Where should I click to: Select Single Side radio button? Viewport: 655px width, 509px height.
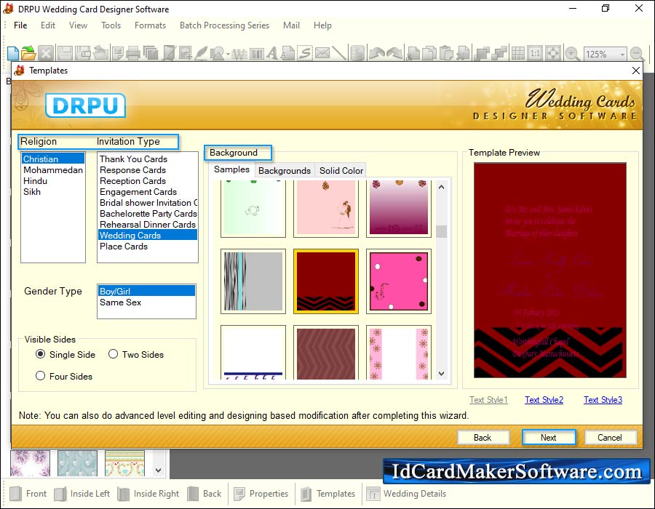40,354
